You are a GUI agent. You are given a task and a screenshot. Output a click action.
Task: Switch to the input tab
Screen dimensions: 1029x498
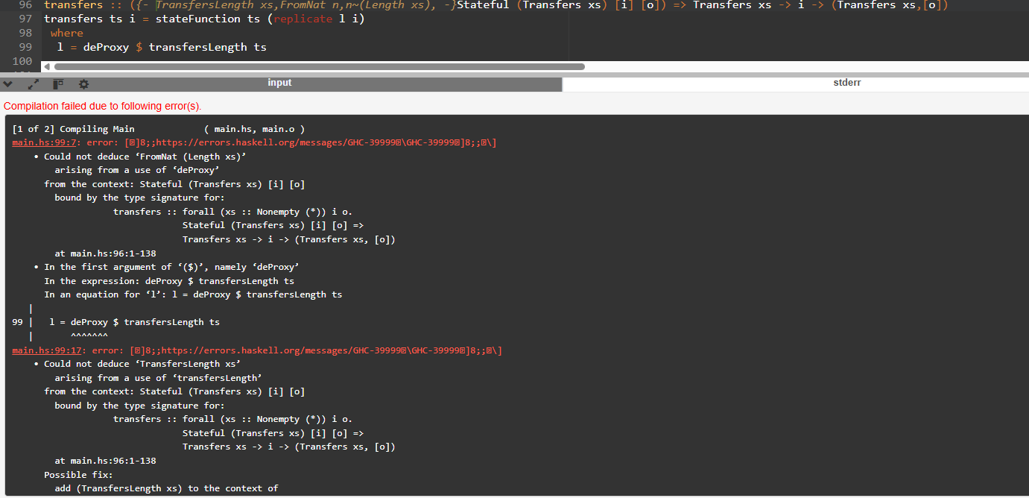pyautogui.click(x=280, y=83)
